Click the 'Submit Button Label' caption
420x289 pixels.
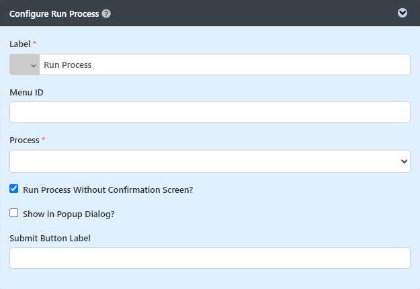pyautogui.click(x=50, y=238)
